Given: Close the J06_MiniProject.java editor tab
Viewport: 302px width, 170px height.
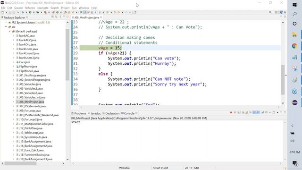Looking at the screenshot, I should coord(101,17).
